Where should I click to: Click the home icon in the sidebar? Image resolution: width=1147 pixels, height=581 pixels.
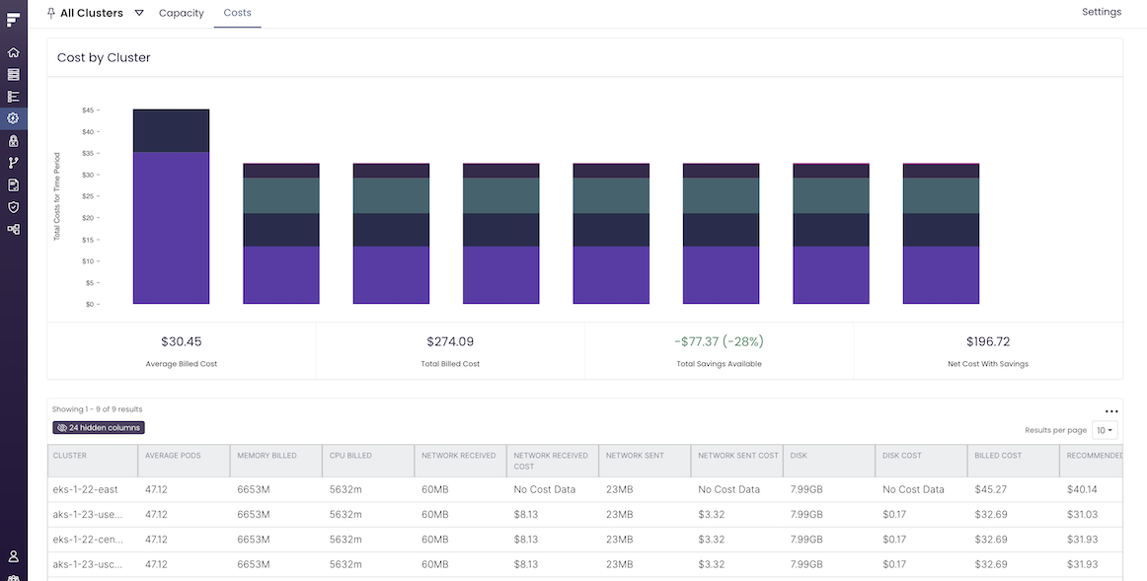point(13,52)
